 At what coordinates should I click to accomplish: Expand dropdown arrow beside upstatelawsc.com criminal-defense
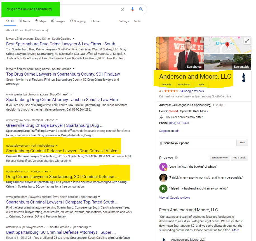[x=57, y=146]
